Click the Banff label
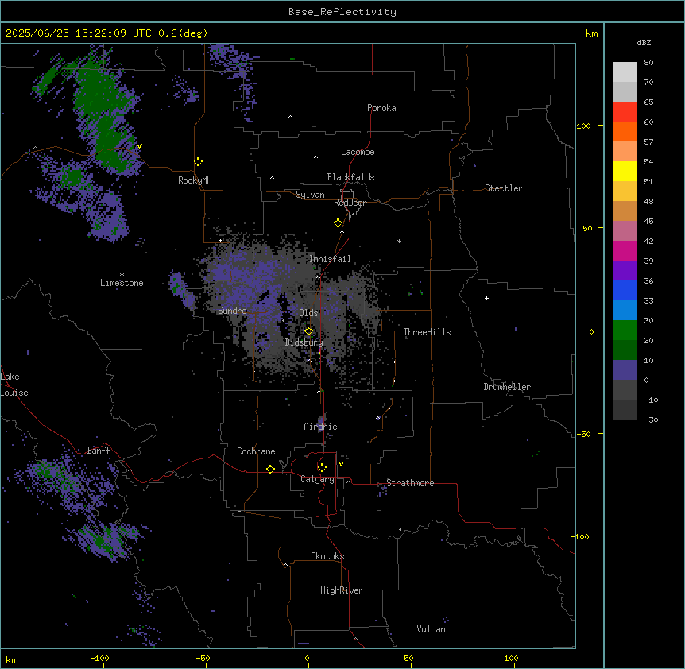Viewport: 685px width, 669px height. coord(99,451)
